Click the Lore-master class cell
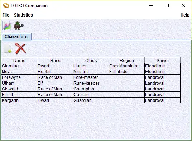 click(x=91, y=77)
